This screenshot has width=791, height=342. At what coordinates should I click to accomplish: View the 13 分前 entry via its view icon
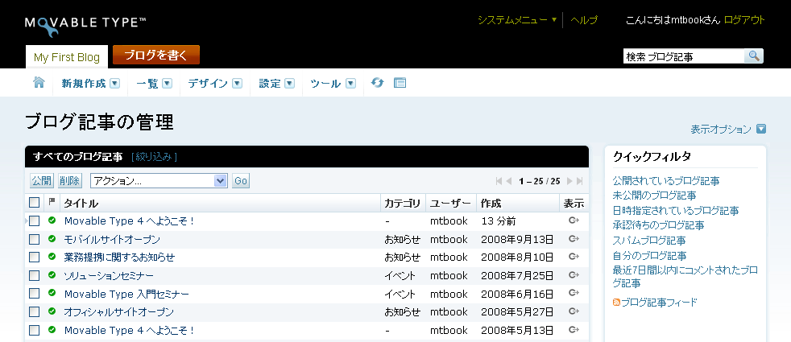click(574, 220)
